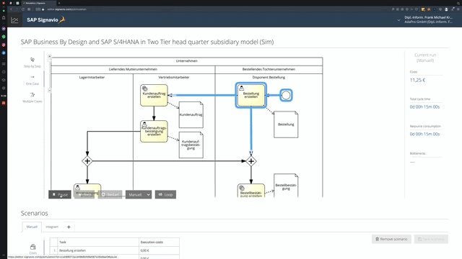Click the zoom-out minus on slider
Viewport: 462px width, 259px height.
(50, 91)
